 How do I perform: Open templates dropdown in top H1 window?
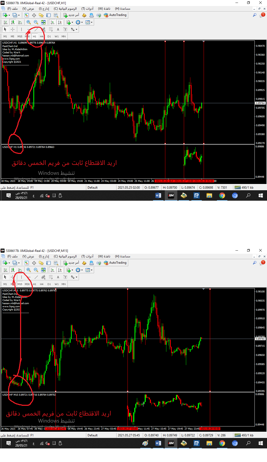click(x=89, y=22)
